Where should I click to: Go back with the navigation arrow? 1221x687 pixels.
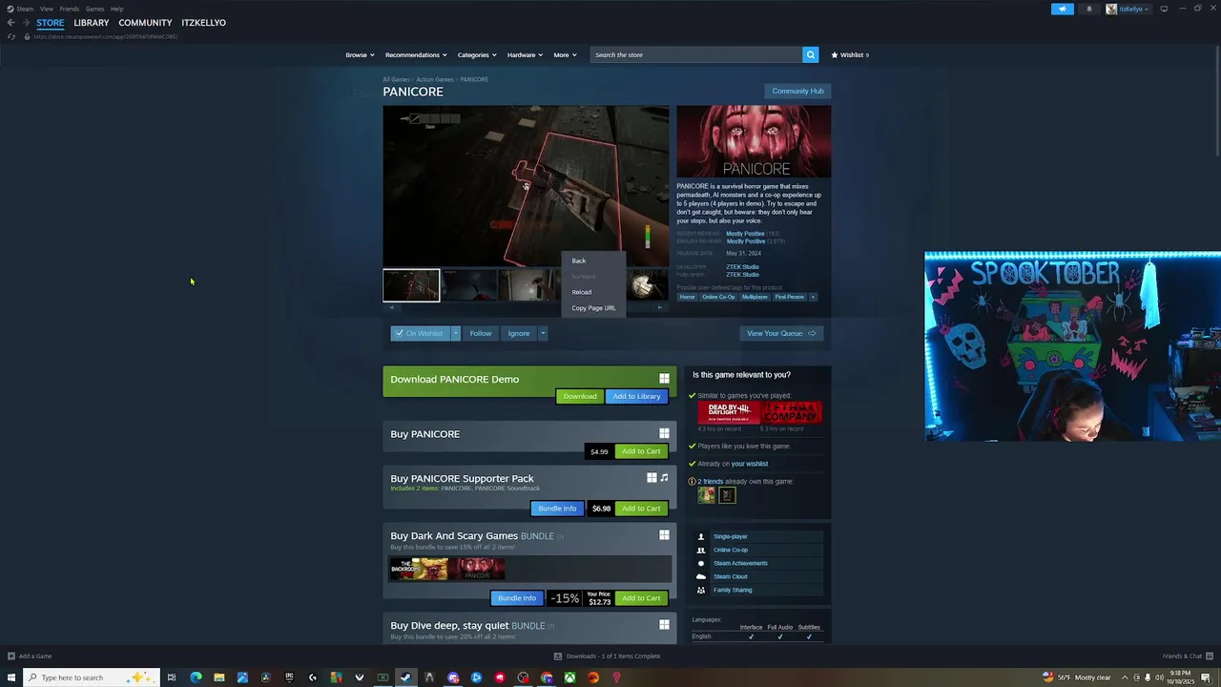[10, 22]
